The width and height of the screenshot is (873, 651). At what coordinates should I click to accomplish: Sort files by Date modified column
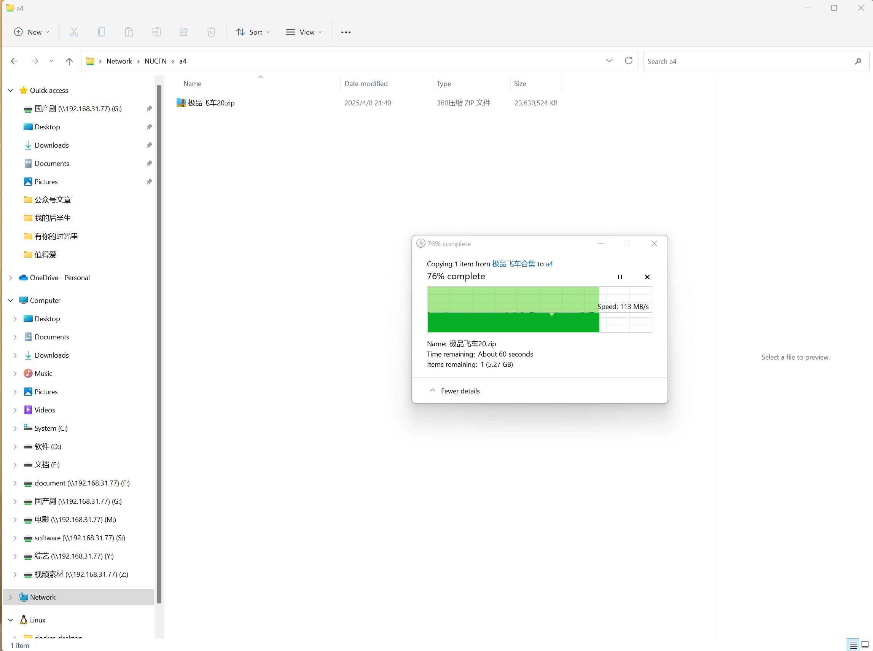point(366,84)
